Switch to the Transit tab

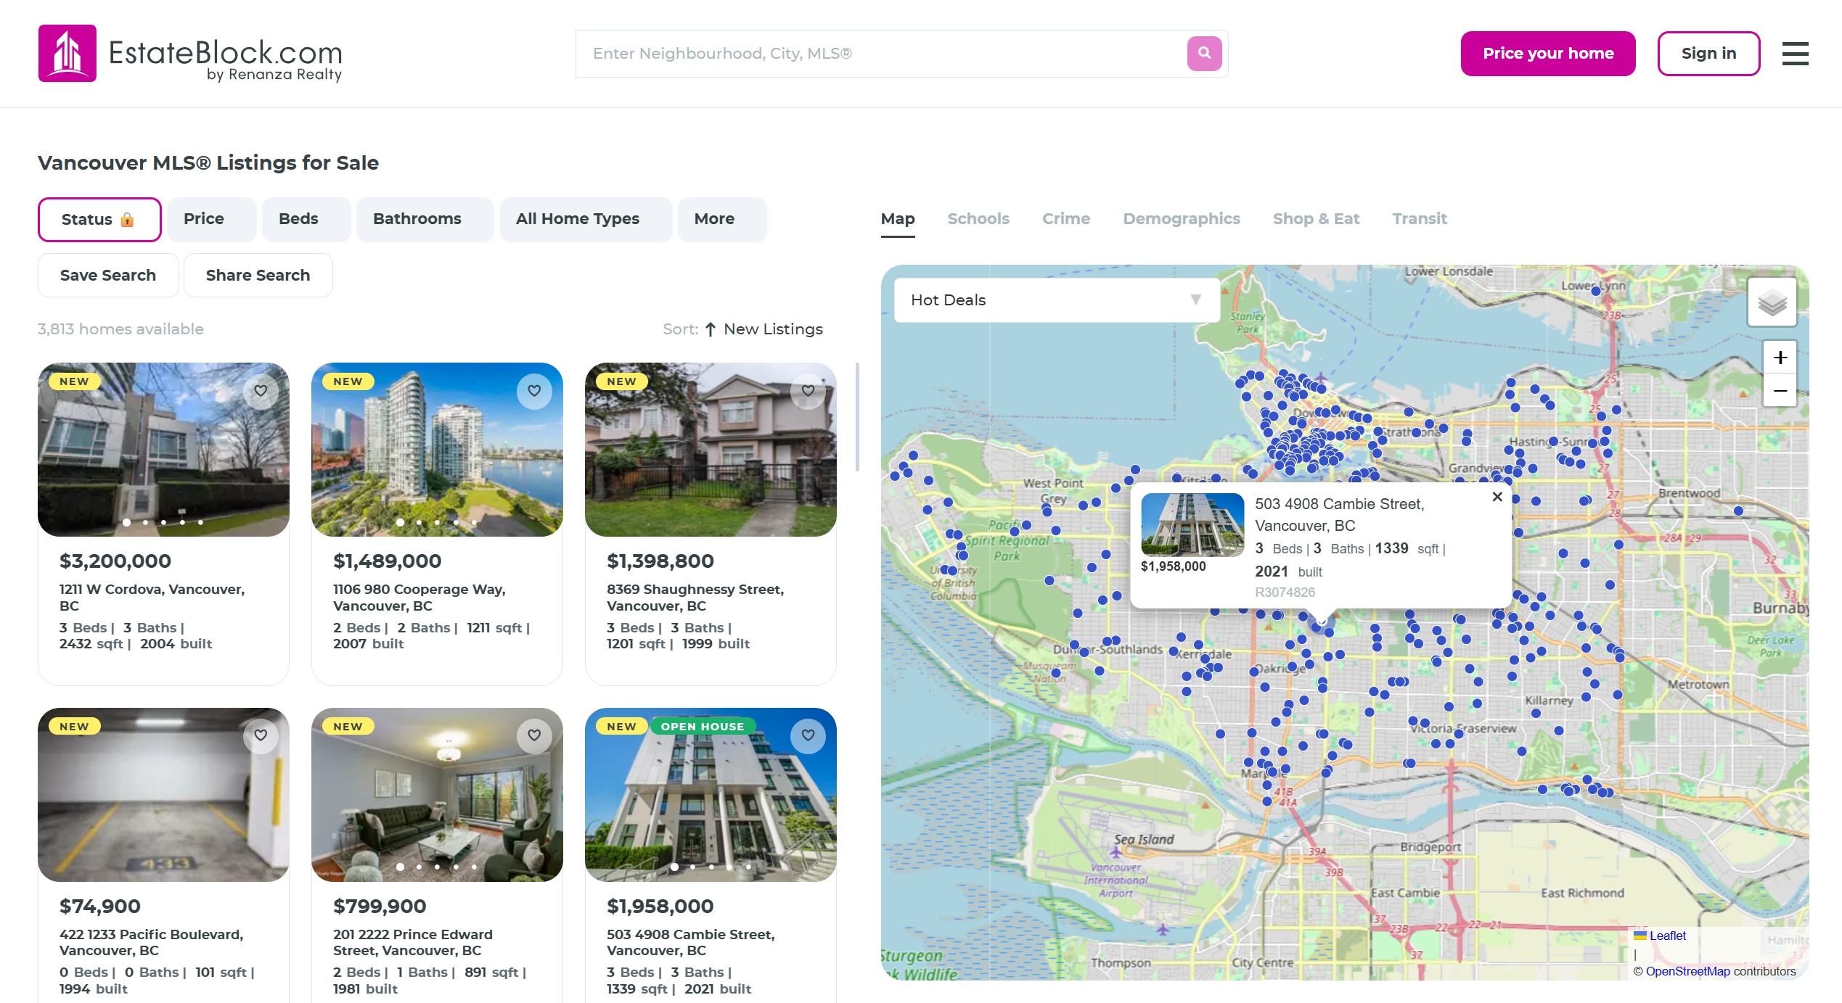pyautogui.click(x=1419, y=219)
